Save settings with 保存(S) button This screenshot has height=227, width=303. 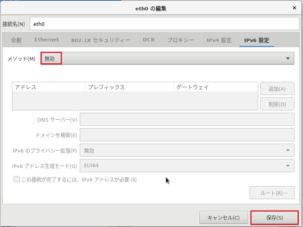[274, 218]
